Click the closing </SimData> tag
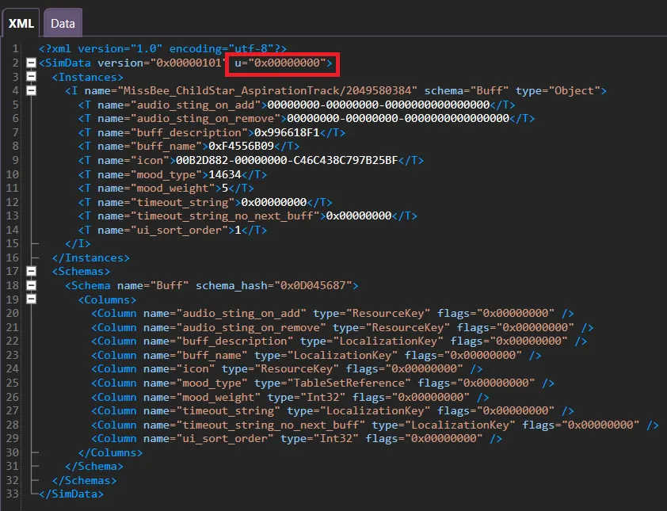667x511 pixels. (71, 494)
